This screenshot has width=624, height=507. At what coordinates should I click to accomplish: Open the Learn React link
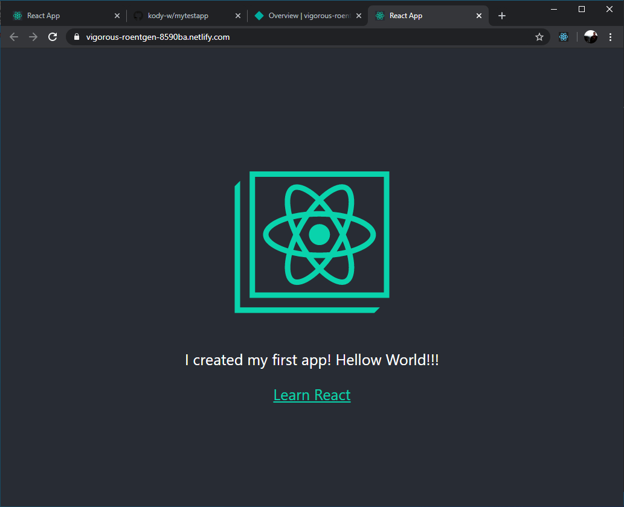tap(312, 395)
